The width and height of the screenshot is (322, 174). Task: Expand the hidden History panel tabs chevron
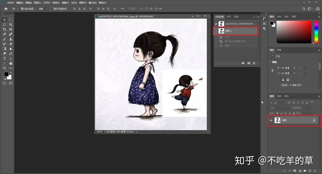[254, 17]
